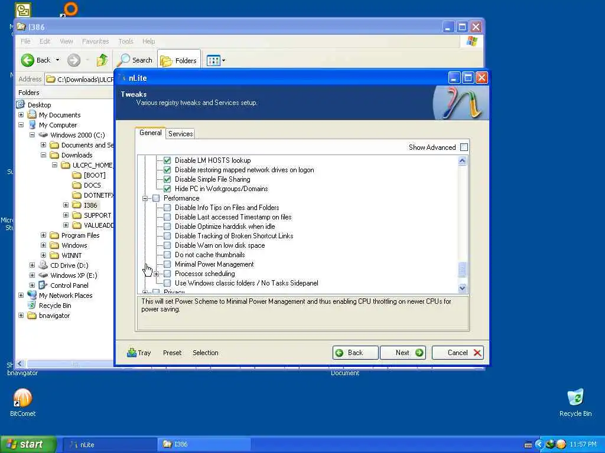Open the Views icon in Explorer toolbar

[x=213, y=61]
